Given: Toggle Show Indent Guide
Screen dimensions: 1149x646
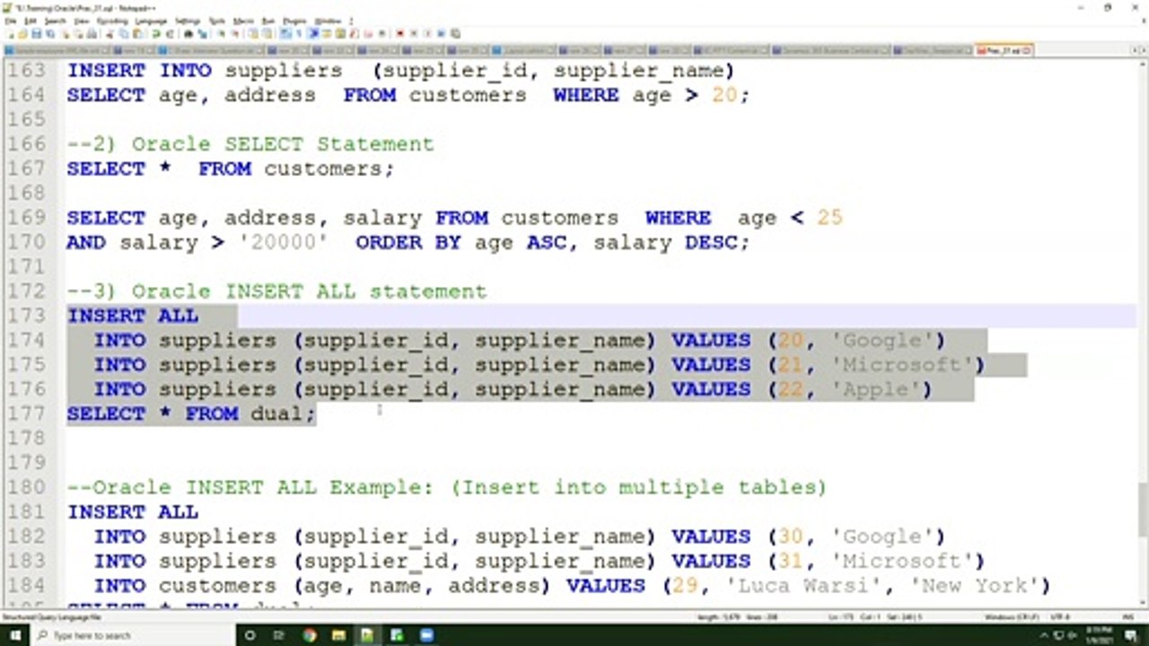Looking at the screenshot, I should click(x=314, y=33).
